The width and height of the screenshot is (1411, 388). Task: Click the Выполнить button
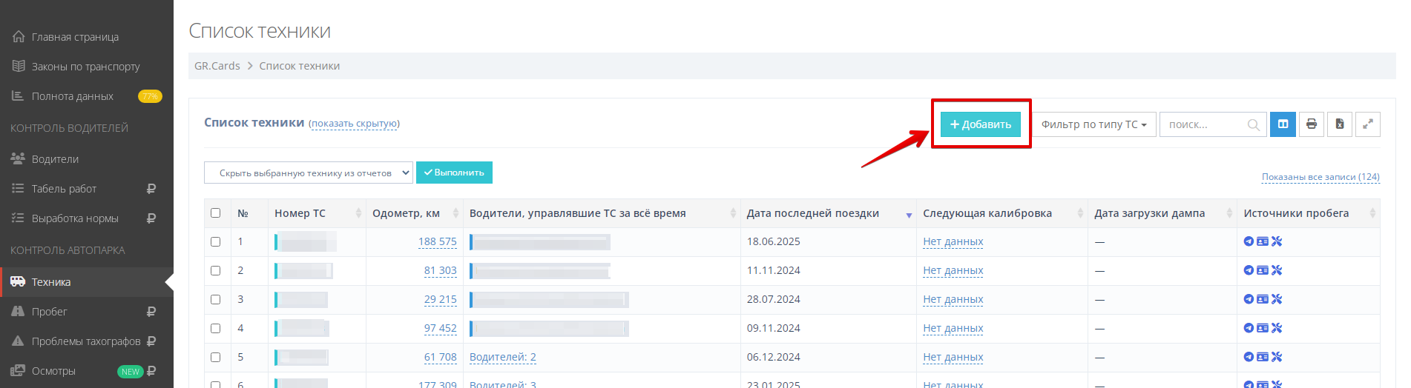pos(454,173)
